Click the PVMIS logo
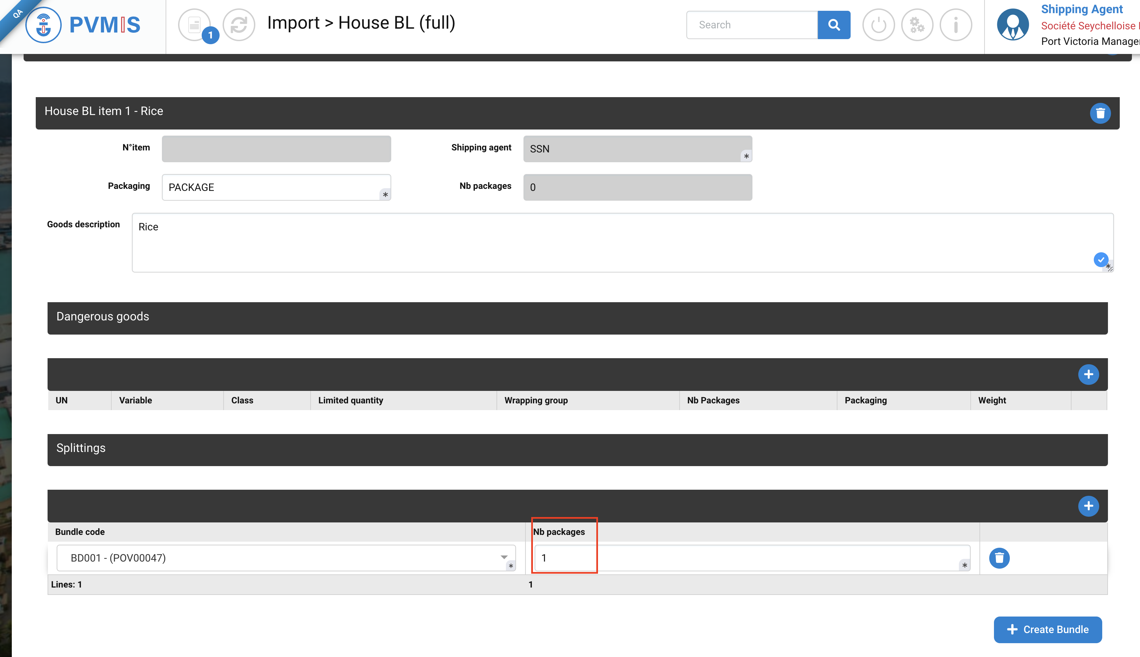Image resolution: width=1140 pixels, height=657 pixels. tap(83, 25)
